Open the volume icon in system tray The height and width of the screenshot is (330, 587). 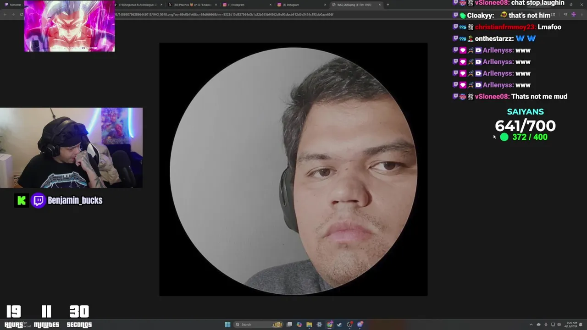click(559, 324)
